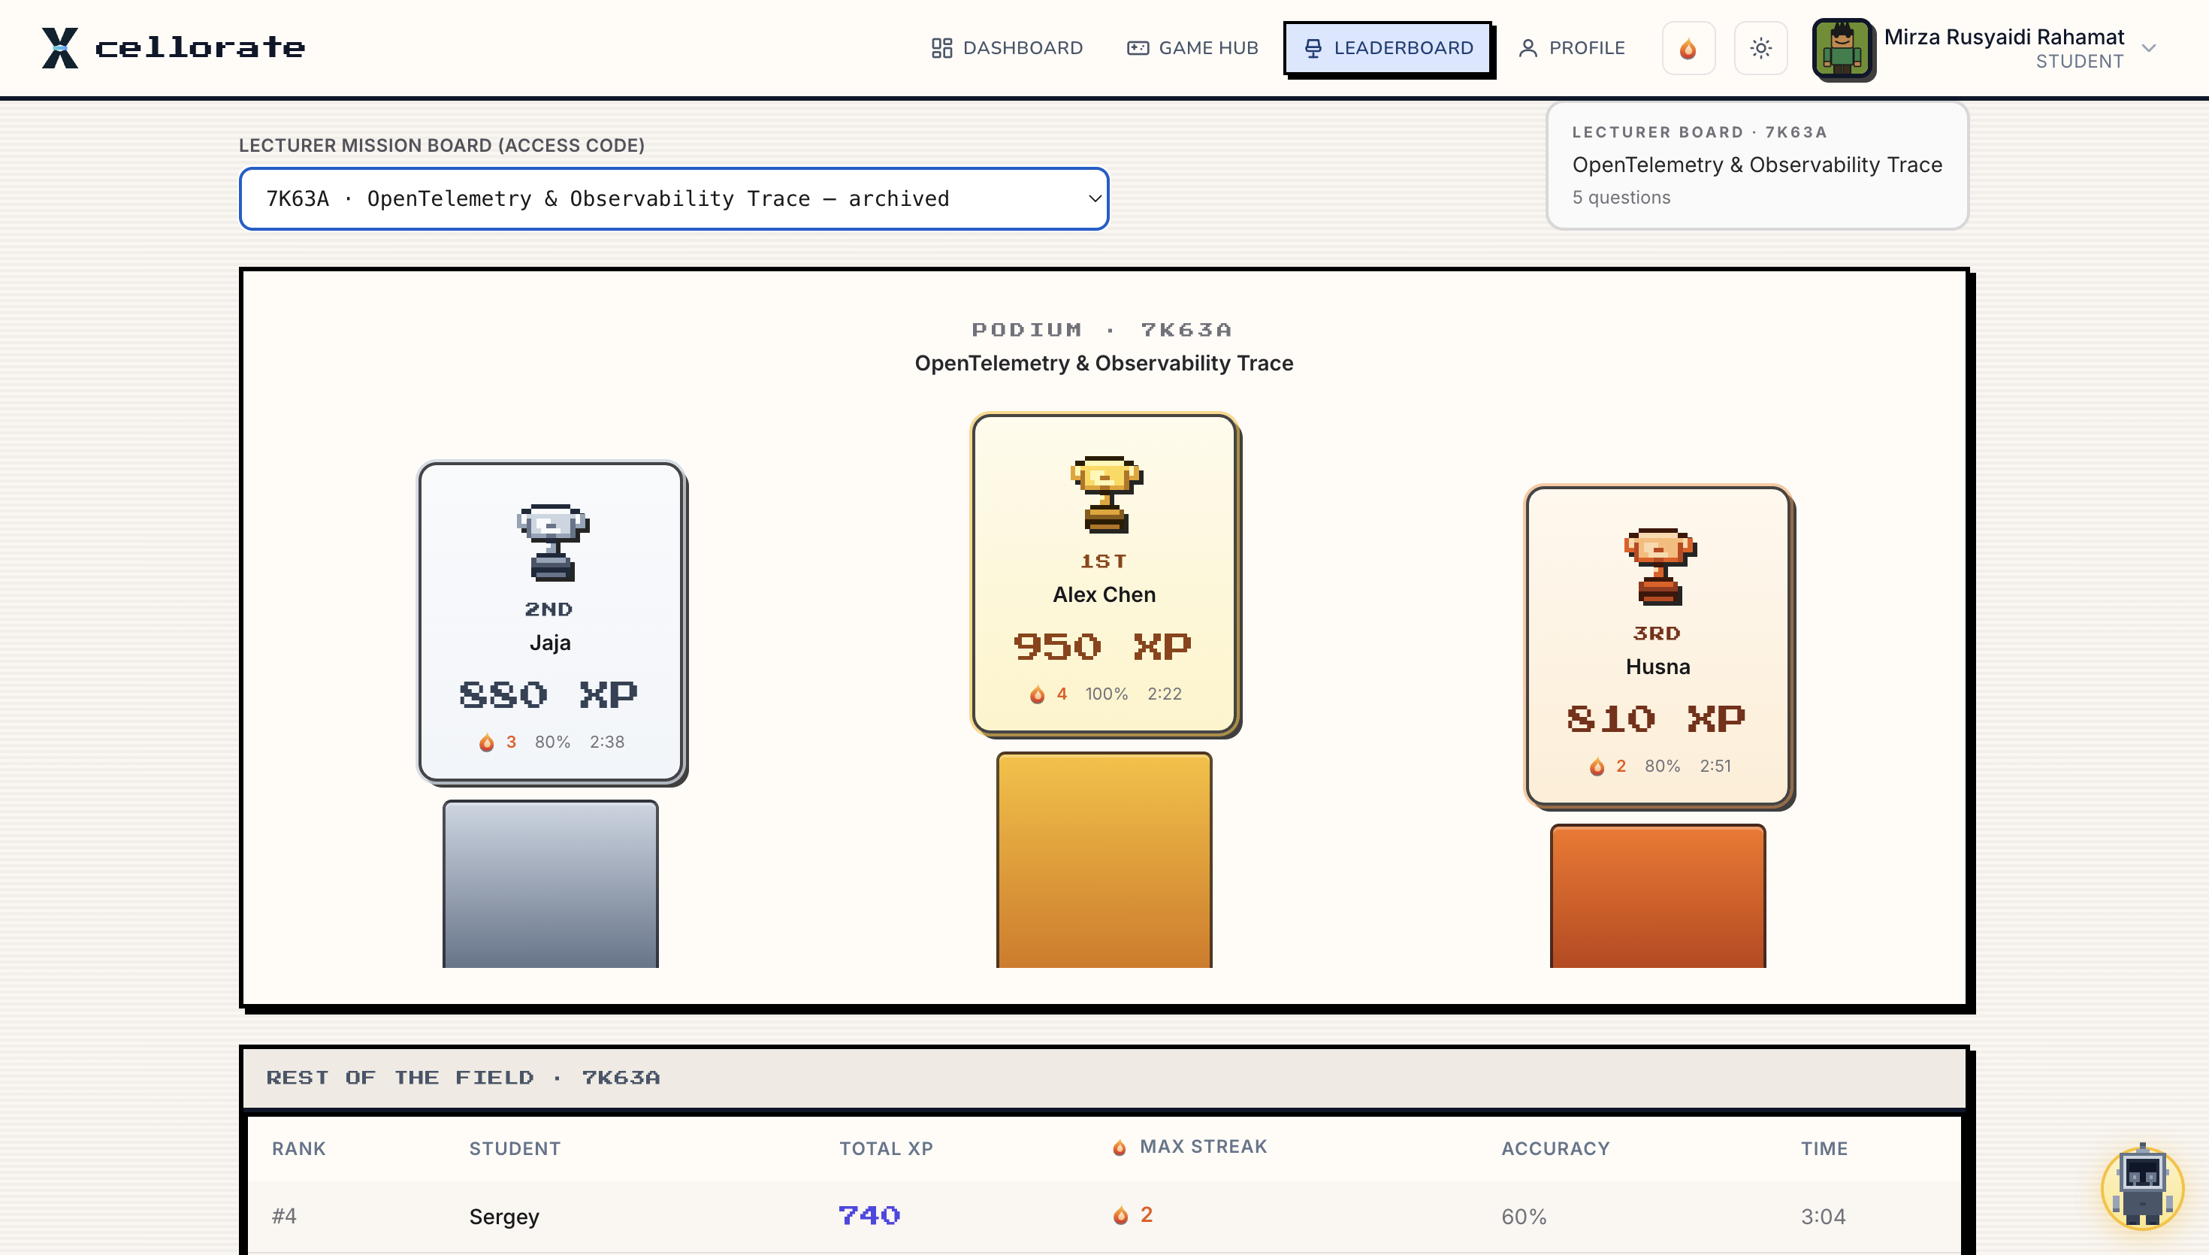Click Sergey's '60%' accuracy value

pyautogui.click(x=1523, y=1217)
